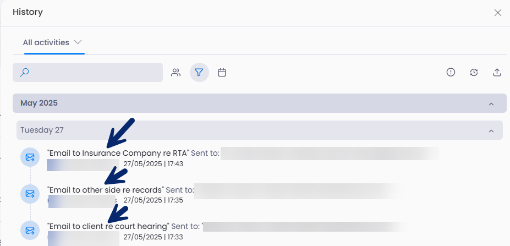This screenshot has height=246, width=510.
Task: Click the exclamation alert icon
Action: pos(451,72)
